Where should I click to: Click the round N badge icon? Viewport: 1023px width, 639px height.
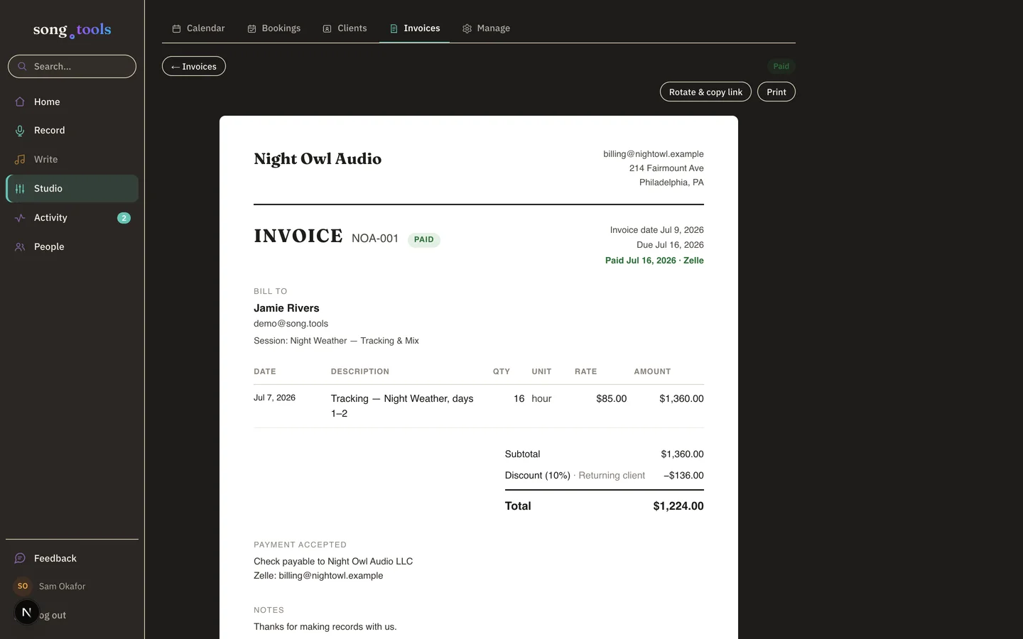(27, 612)
